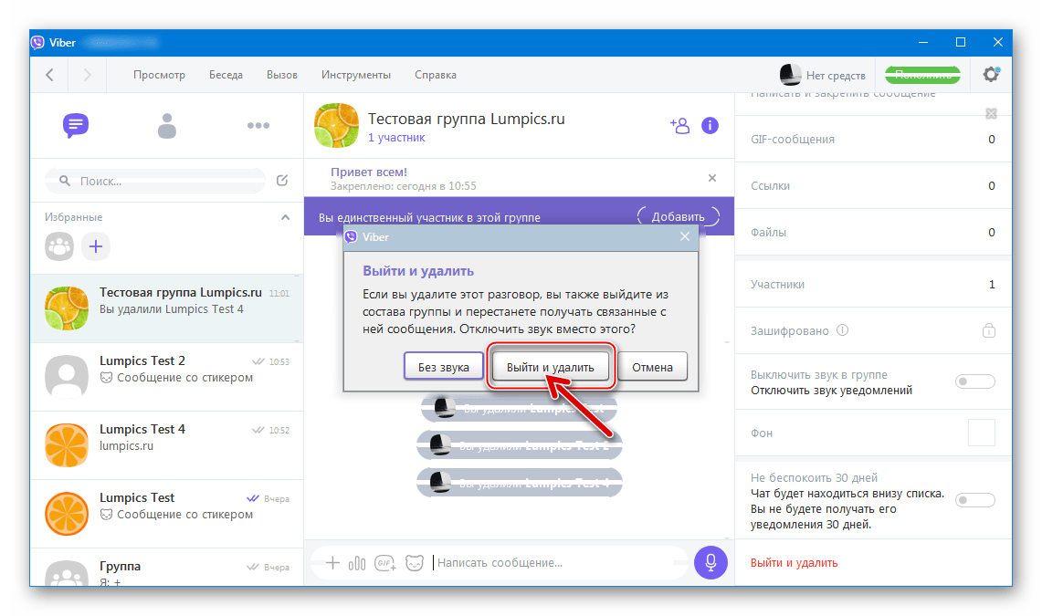Open the Инструменты menu
The image size is (1042, 616).
pos(356,75)
